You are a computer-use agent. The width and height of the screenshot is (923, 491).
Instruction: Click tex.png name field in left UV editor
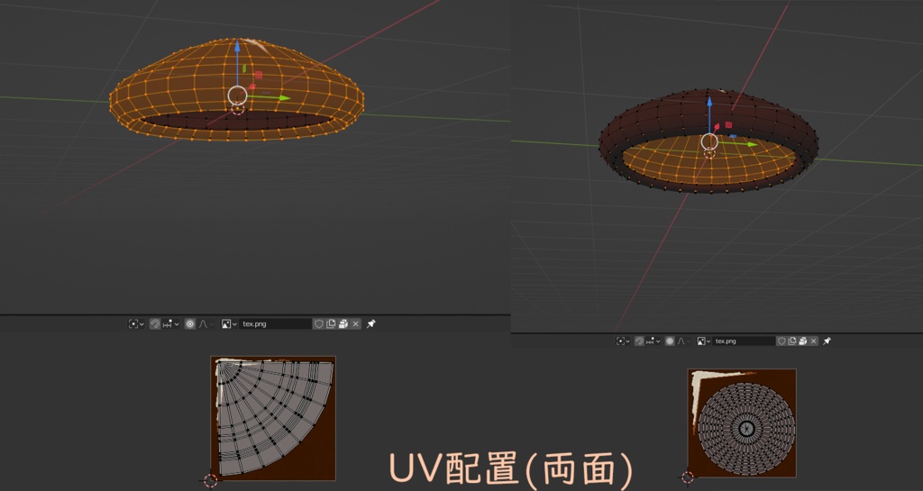(x=276, y=324)
